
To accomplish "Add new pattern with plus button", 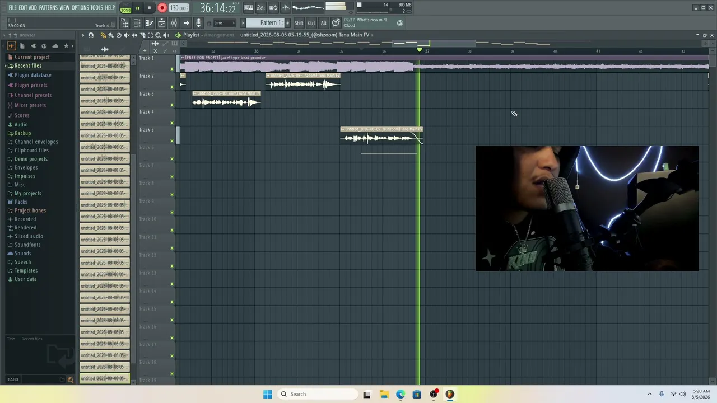I will tap(288, 23).
